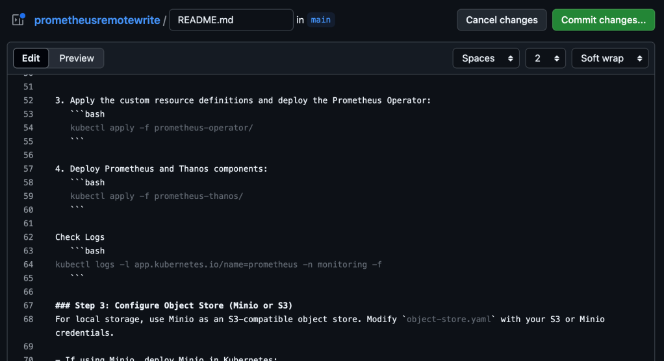Open the indent size 2 dropdown
The height and width of the screenshot is (361, 664).
click(x=545, y=58)
